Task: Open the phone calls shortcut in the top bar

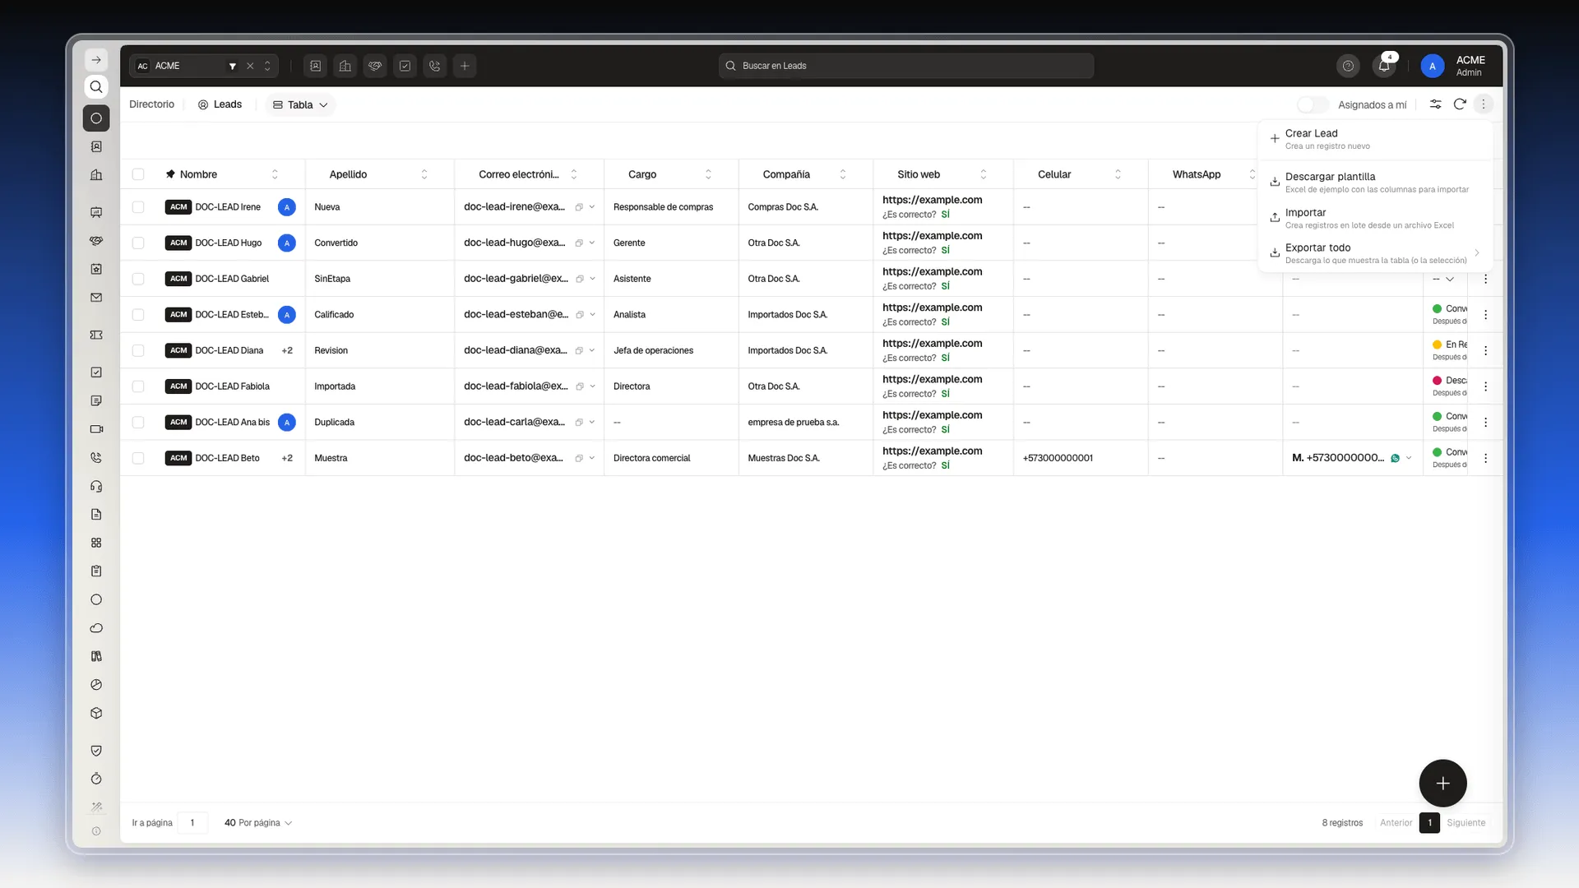Action: click(435, 66)
